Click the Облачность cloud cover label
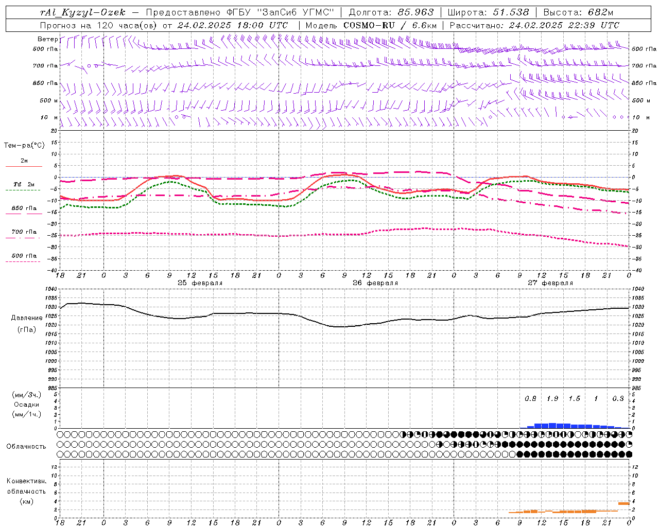Screen dimensions: 659x527 point(26,446)
